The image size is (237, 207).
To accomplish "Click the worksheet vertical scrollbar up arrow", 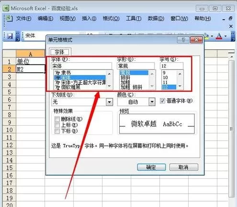I will 232,57.
